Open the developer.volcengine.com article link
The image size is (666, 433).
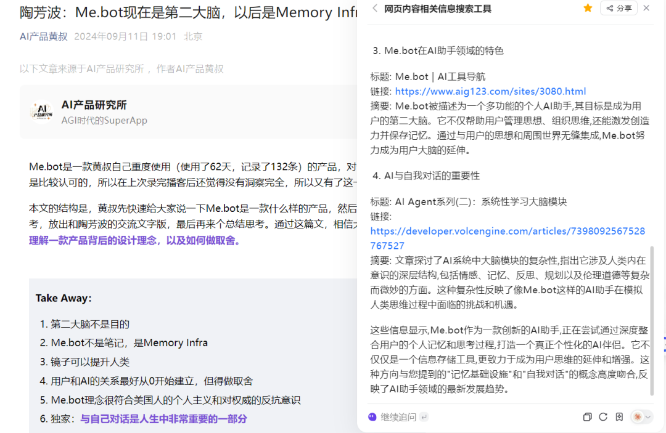508,238
